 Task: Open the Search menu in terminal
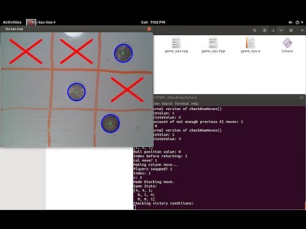pyautogui.click(x=167, y=104)
